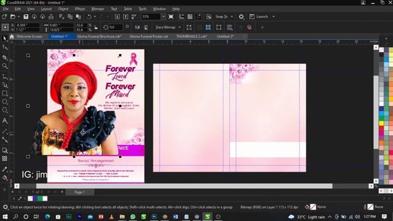This screenshot has width=393, height=221.
Task: Click the Export icon
Action: tap(125, 17)
